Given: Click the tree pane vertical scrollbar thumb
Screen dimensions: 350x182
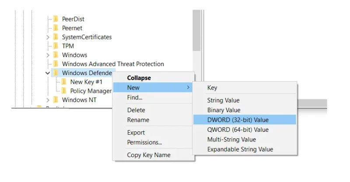Looking at the screenshot, I should click(196, 30).
